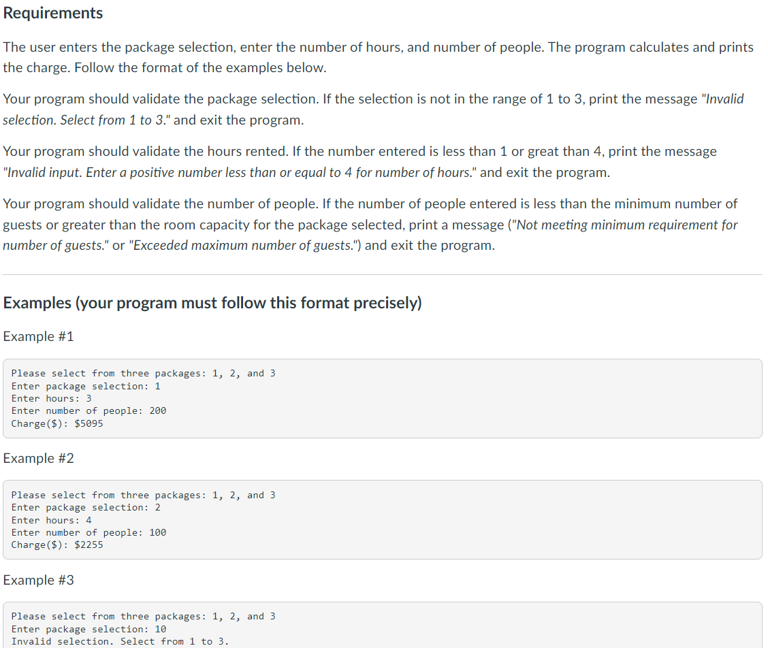Click 'Enter package selection: 2' in Example 2

pos(86,507)
